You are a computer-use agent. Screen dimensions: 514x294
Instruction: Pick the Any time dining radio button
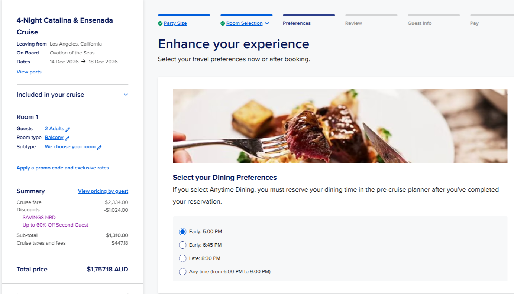(x=182, y=272)
